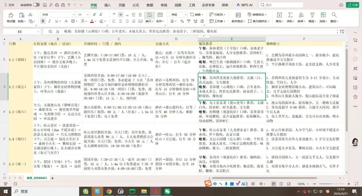Increase font size with A+ icon
The height and width of the screenshot is (196, 362).
[x=95, y=14]
